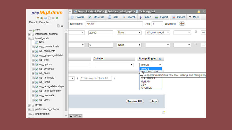
Task: Hide navigation panel with left arrow icon
Action: (70, 12)
